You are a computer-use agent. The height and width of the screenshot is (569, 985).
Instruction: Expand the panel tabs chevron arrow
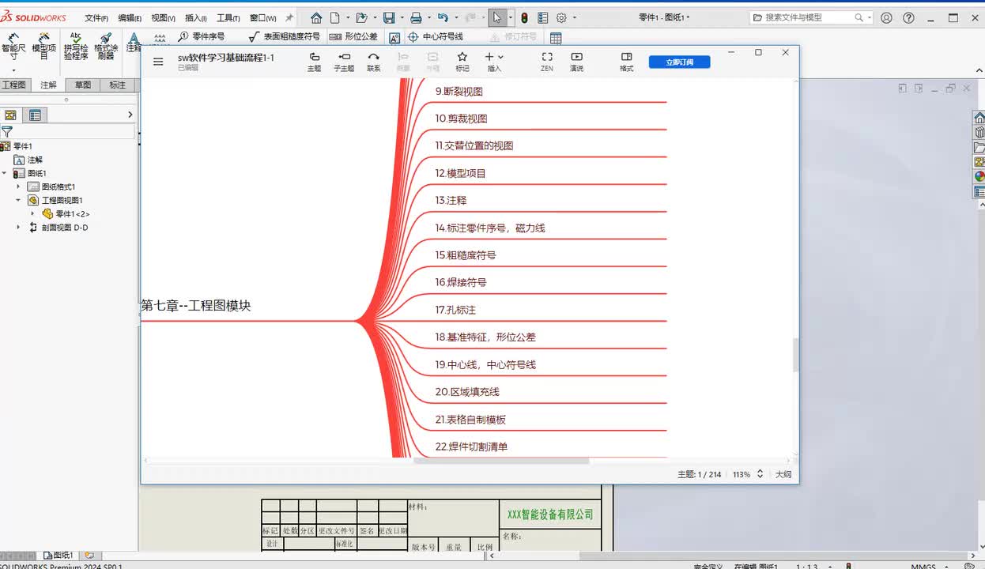(x=130, y=115)
